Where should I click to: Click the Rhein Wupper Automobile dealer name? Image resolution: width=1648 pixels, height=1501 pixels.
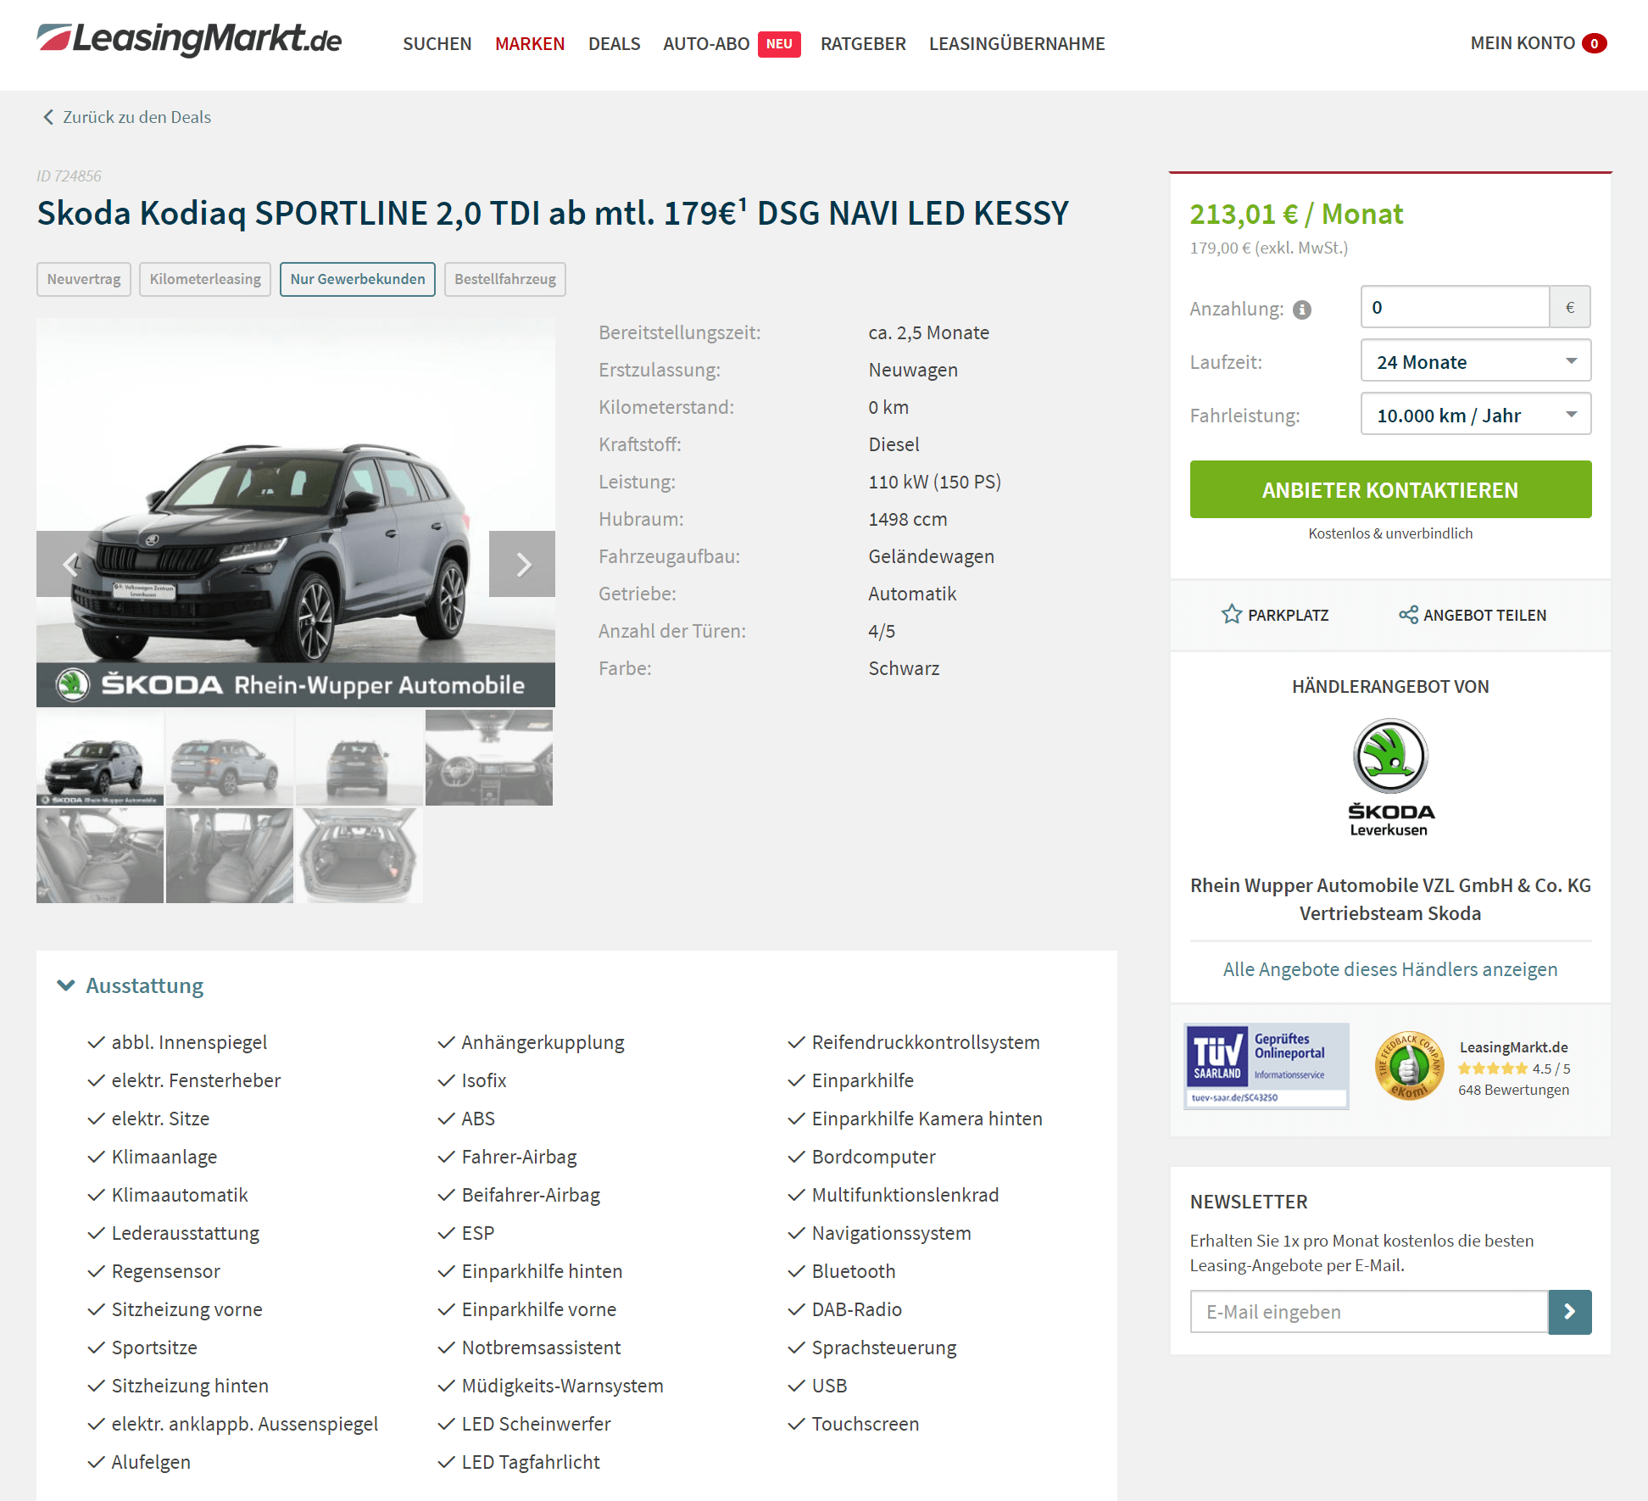click(1390, 899)
